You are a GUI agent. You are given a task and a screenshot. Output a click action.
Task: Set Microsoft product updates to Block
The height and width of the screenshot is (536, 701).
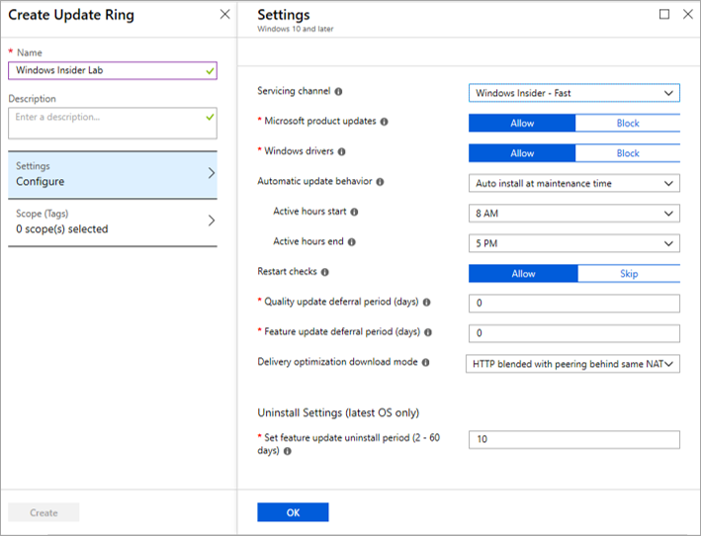(x=628, y=124)
